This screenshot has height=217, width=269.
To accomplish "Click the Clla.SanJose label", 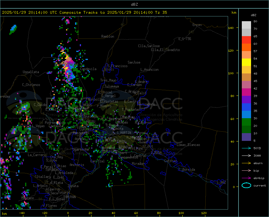I will [x=149, y=46].
